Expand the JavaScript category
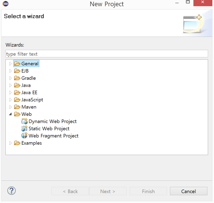This screenshot has width=214, height=203. 10,100
